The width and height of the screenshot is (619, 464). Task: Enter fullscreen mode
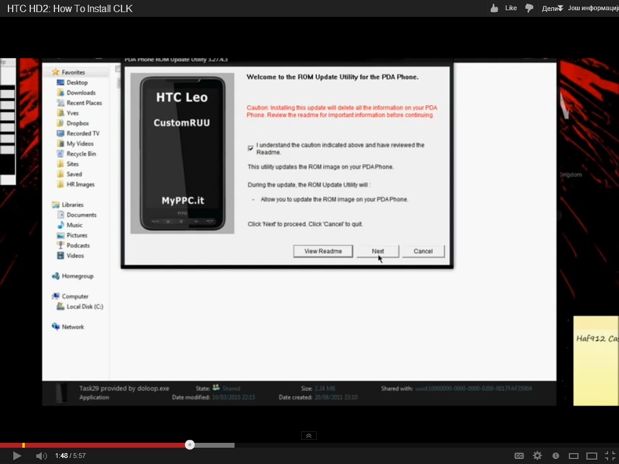pos(611,456)
